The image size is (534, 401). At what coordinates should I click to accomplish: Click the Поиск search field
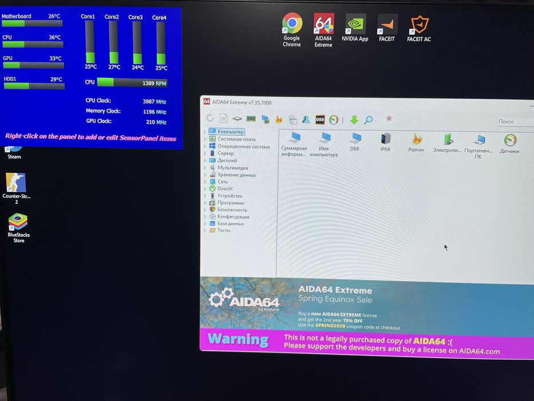(x=515, y=121)
